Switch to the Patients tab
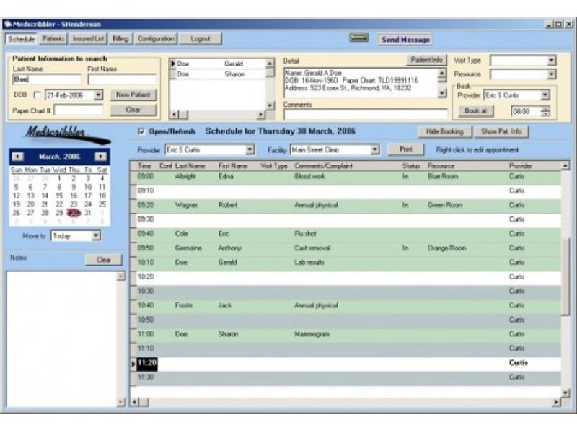Viewport: 577px width, 433px height. click(53, 39)
